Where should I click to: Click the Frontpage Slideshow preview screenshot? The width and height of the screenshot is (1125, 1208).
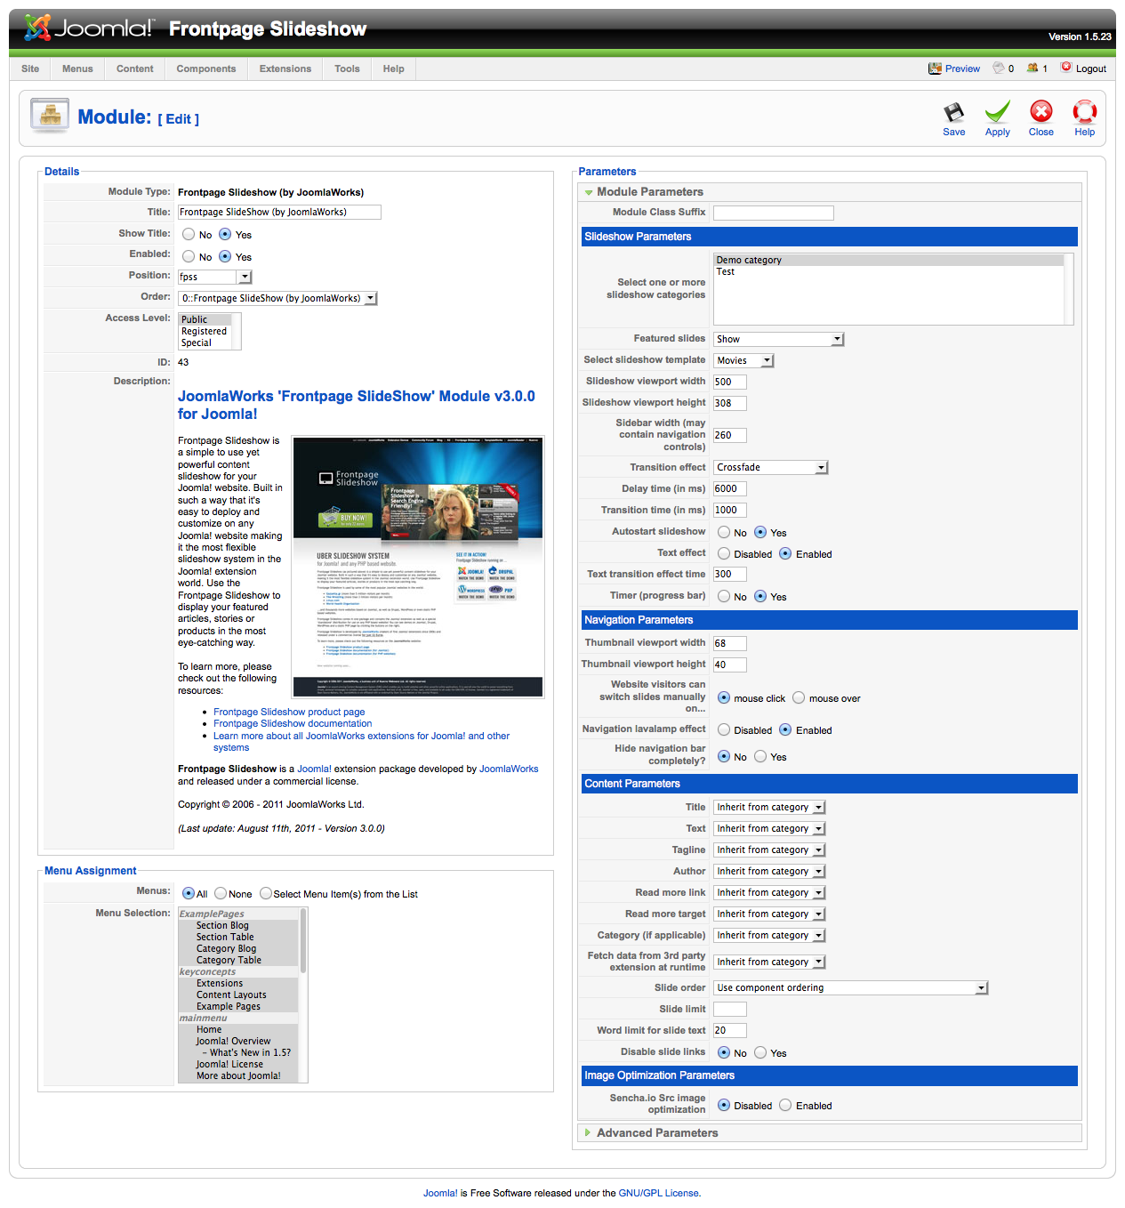(418, 567)
